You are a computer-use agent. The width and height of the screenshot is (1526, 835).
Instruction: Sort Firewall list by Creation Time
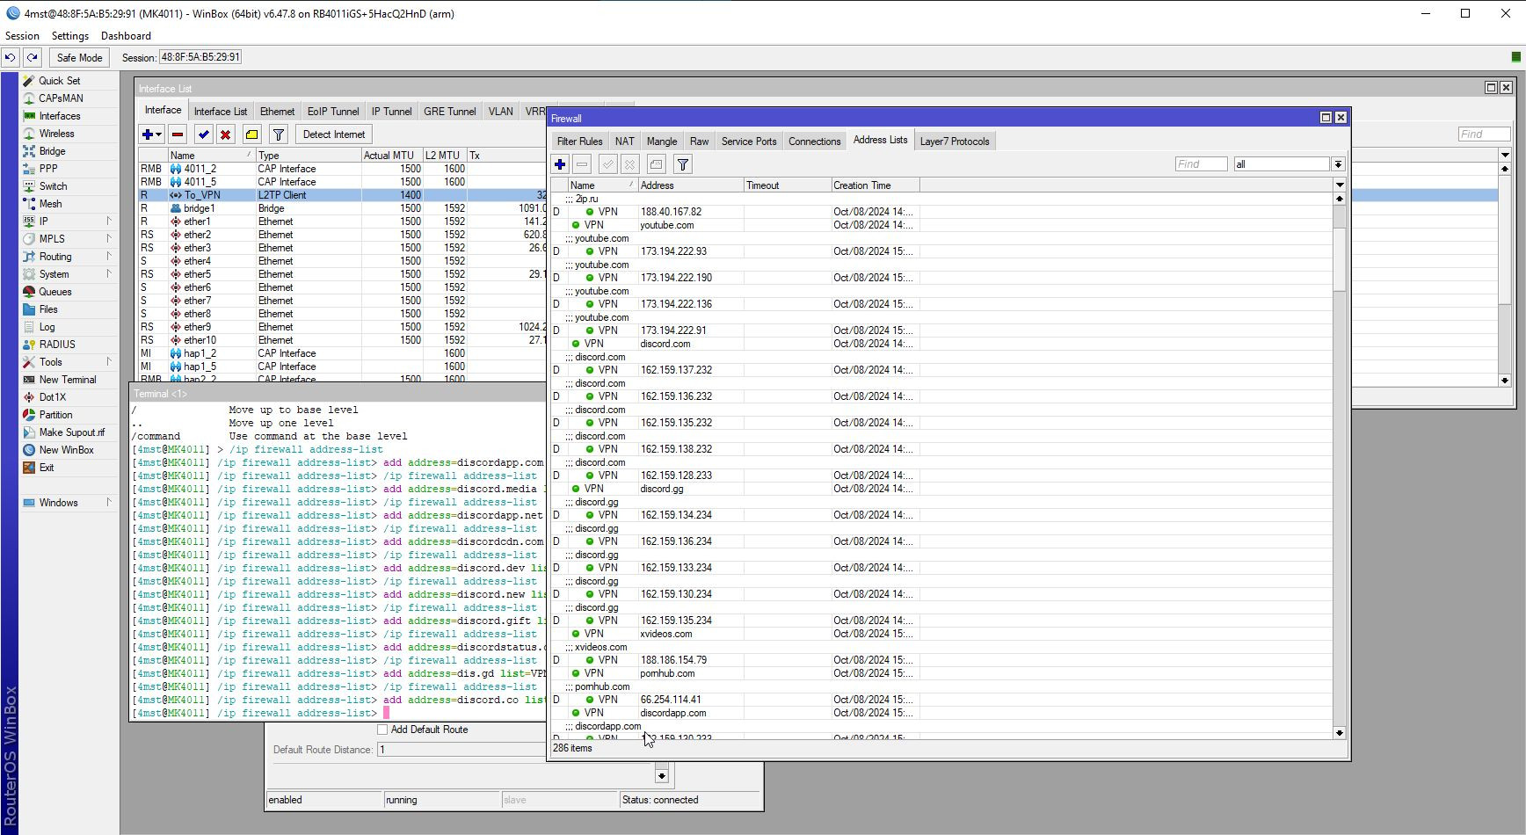tap(876, 185)
